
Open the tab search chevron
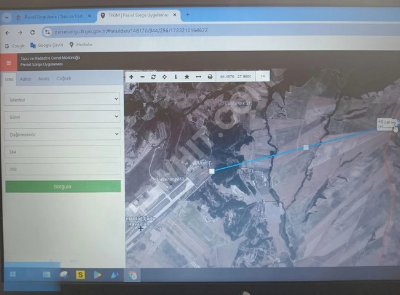(x=7, y=17)
